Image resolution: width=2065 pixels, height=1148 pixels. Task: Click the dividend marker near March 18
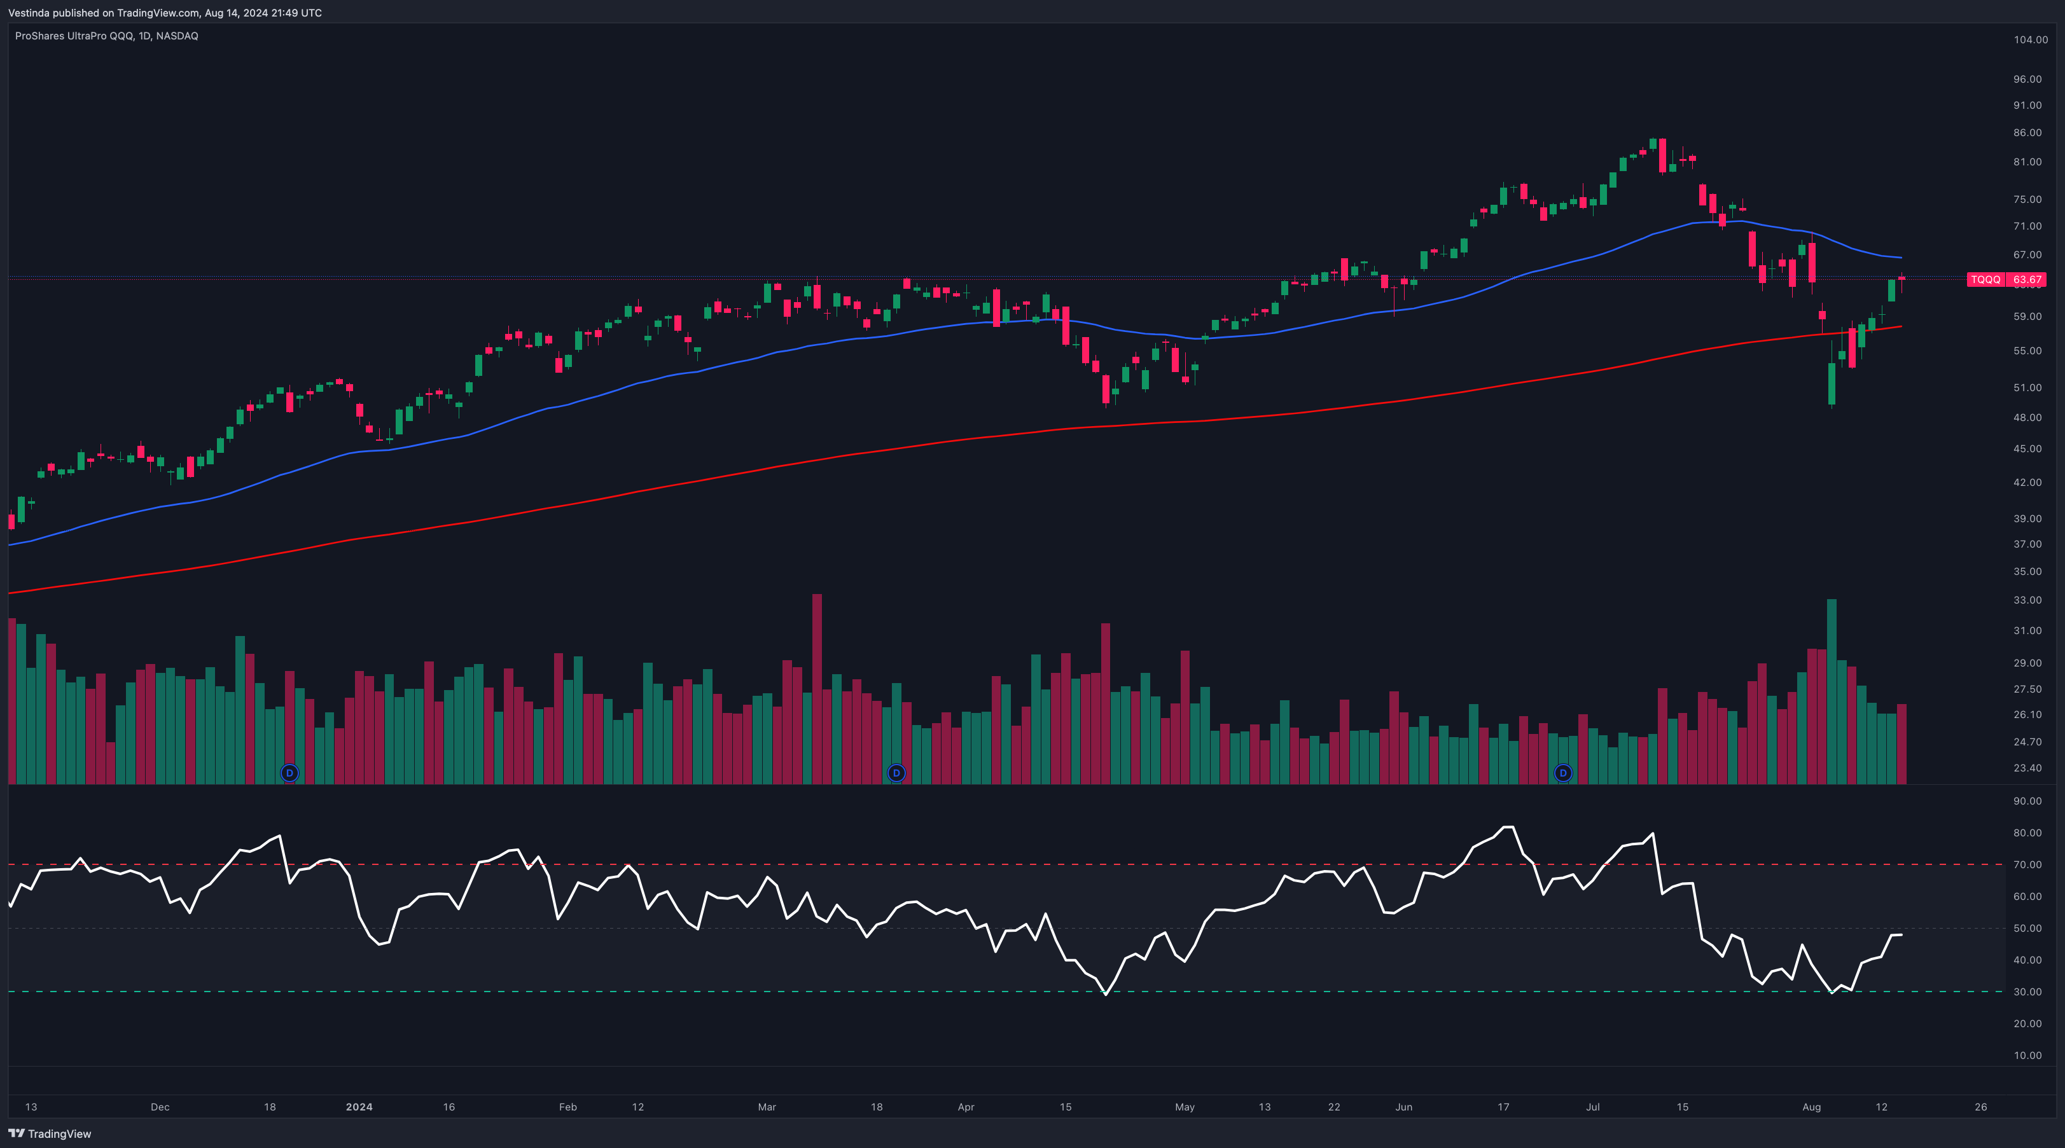click(896, 773)
